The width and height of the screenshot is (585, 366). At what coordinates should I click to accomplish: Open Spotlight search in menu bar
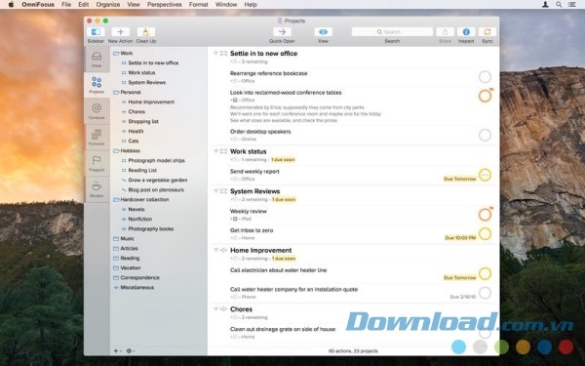559,5
